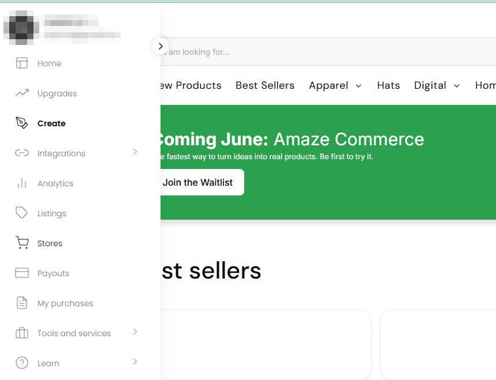Expand the Learn submenu chevron
496x380 pixels.
135,362
